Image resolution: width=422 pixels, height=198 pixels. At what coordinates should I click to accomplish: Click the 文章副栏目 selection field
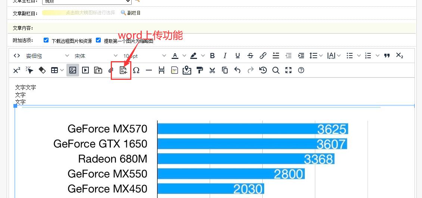coord(79,13)
